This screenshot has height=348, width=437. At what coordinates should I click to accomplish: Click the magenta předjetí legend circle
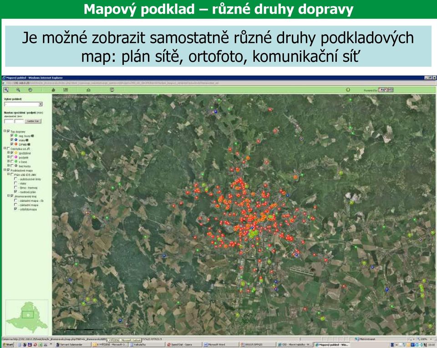tap(16, 157)
